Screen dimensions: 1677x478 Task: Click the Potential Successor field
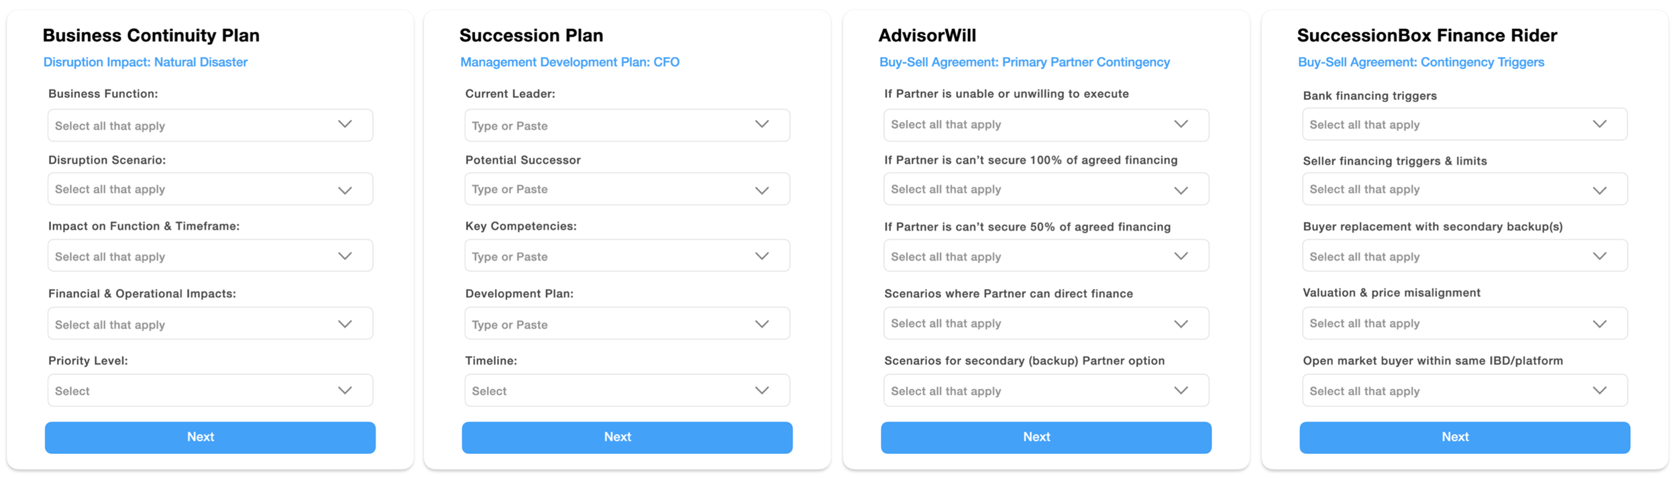pyautogui.click(x=627, y=189)
